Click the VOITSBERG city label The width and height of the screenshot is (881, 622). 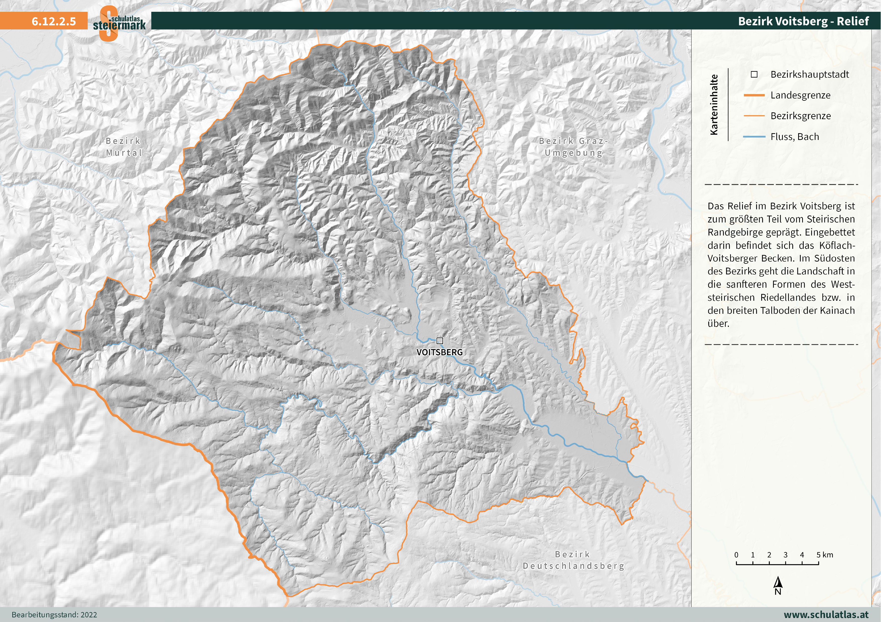(x=439, y=352)
